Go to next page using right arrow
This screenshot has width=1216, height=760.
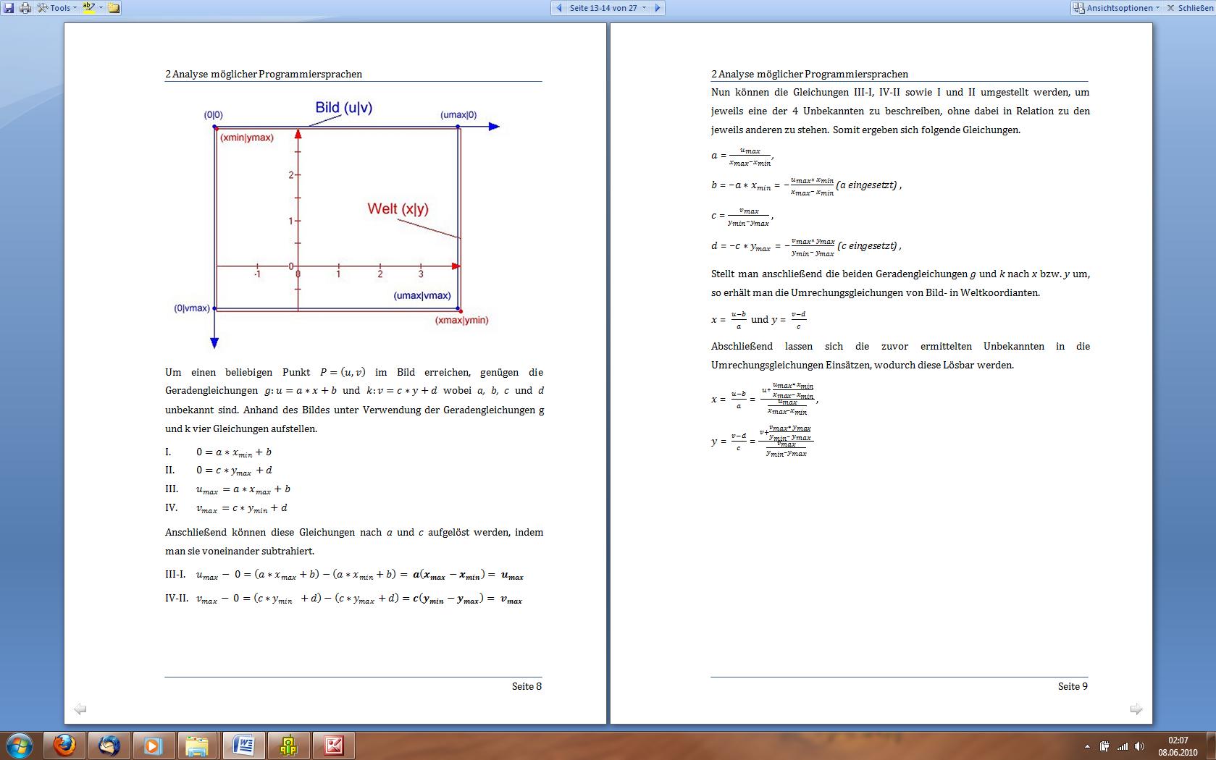click(x=657, y=8)
